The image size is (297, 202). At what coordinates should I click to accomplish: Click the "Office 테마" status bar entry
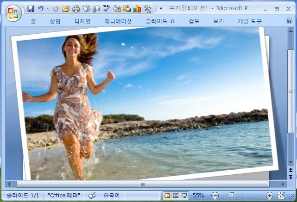(64, 196)
